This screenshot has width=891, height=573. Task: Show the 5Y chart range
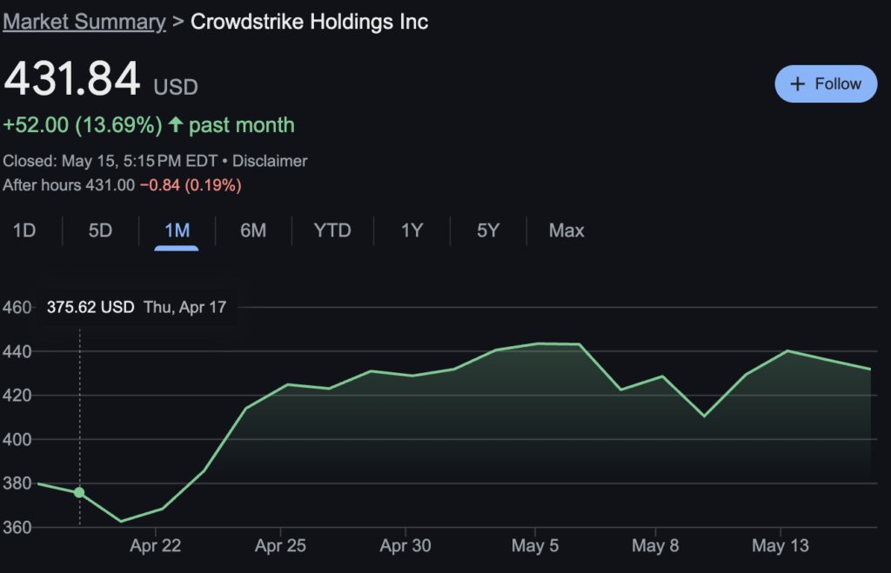pyautogui.click(x=488, y=230)
